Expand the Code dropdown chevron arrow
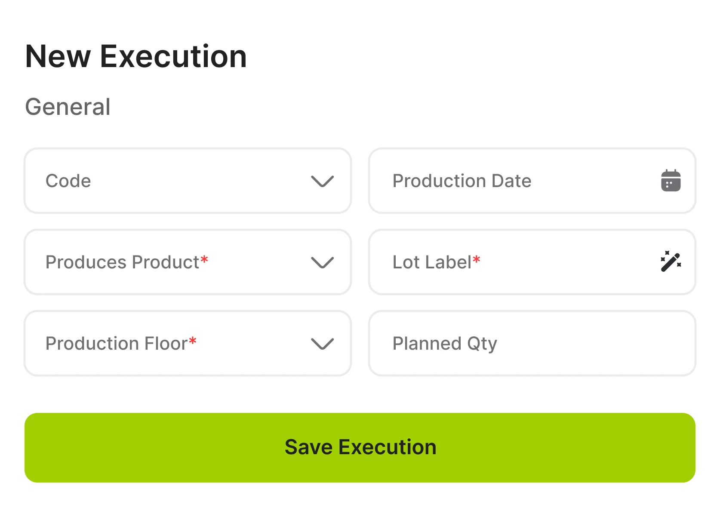 (x=322, y=181)
